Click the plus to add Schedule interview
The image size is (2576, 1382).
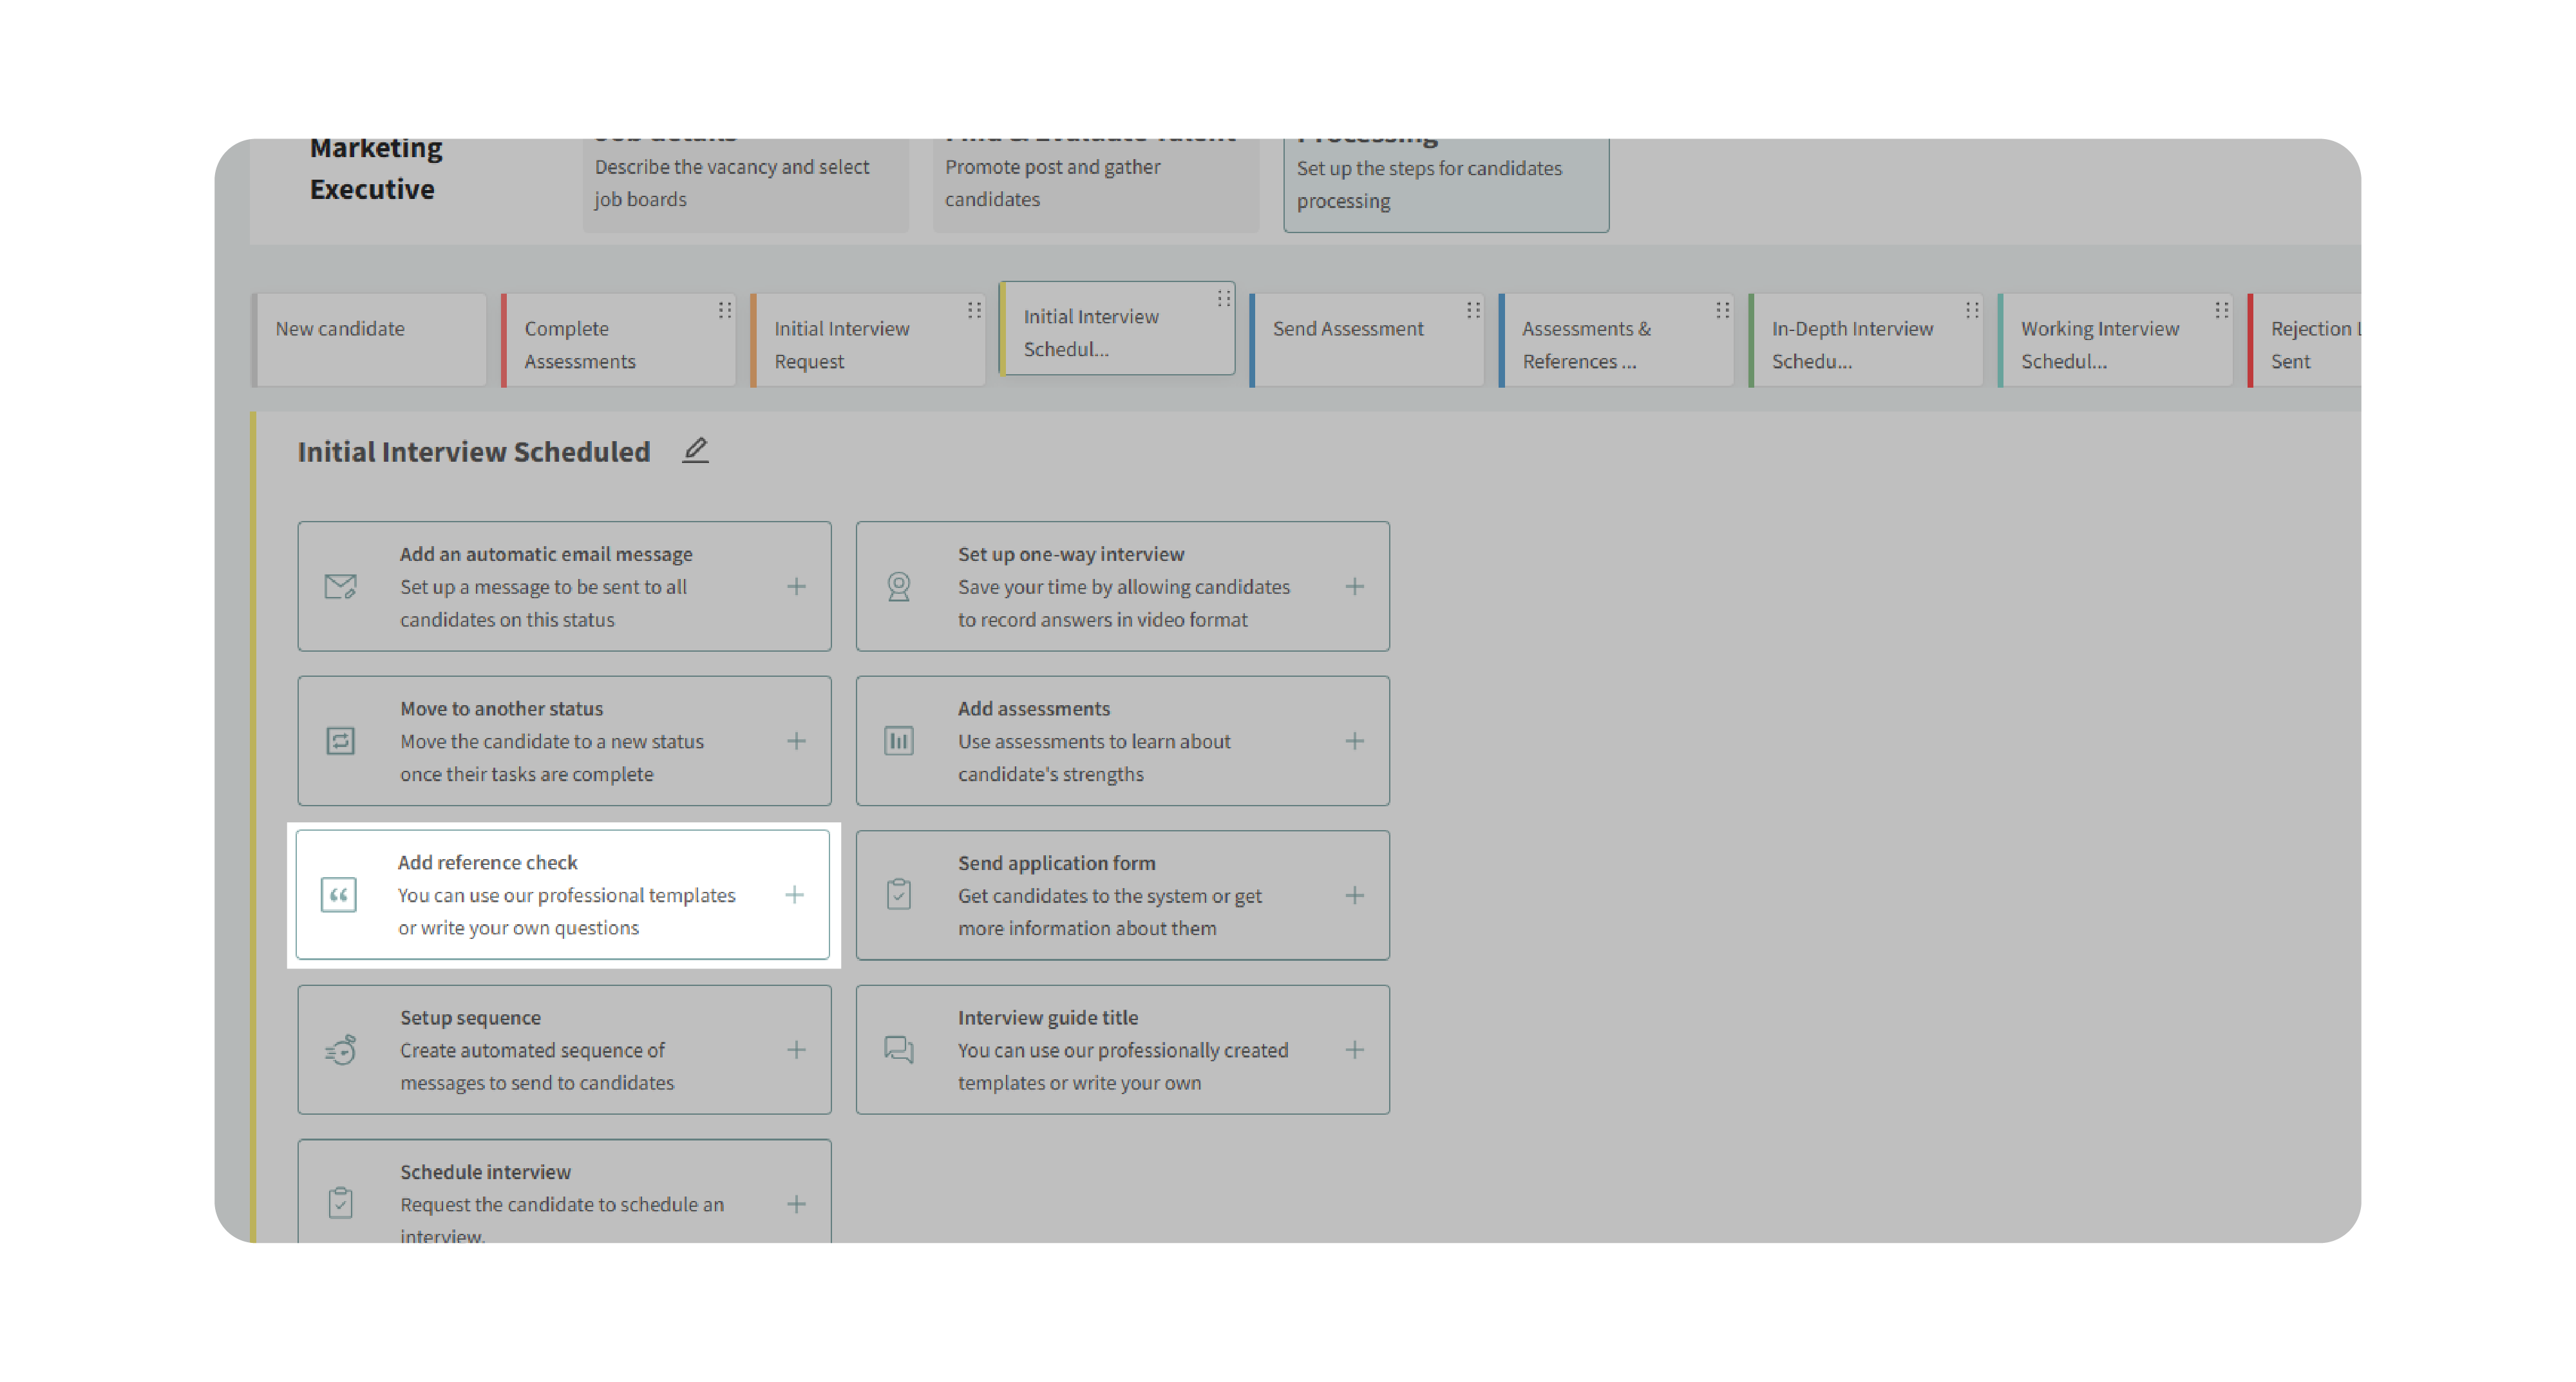(796, 1204)
